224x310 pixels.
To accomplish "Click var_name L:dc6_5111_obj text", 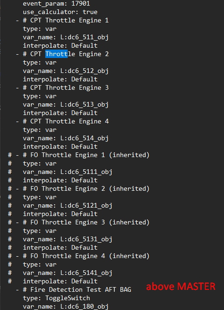I will (x=68, y=172).
